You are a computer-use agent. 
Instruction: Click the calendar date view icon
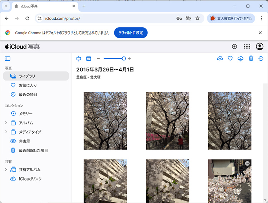coord(89,59)
